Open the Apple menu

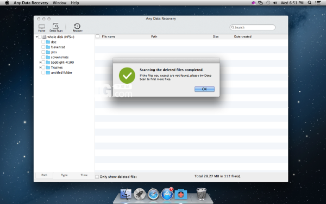tap(7, 3)
